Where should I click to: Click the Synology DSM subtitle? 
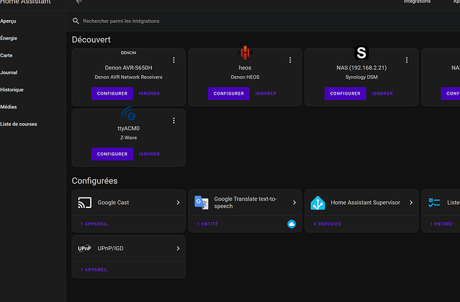[361, 77]
